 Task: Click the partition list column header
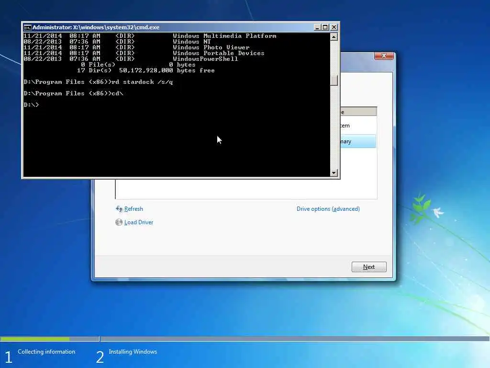pyautogui.click(x=358, y=112)
